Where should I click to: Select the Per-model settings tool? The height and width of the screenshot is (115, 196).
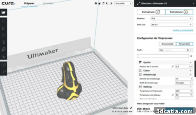(3, 49)
